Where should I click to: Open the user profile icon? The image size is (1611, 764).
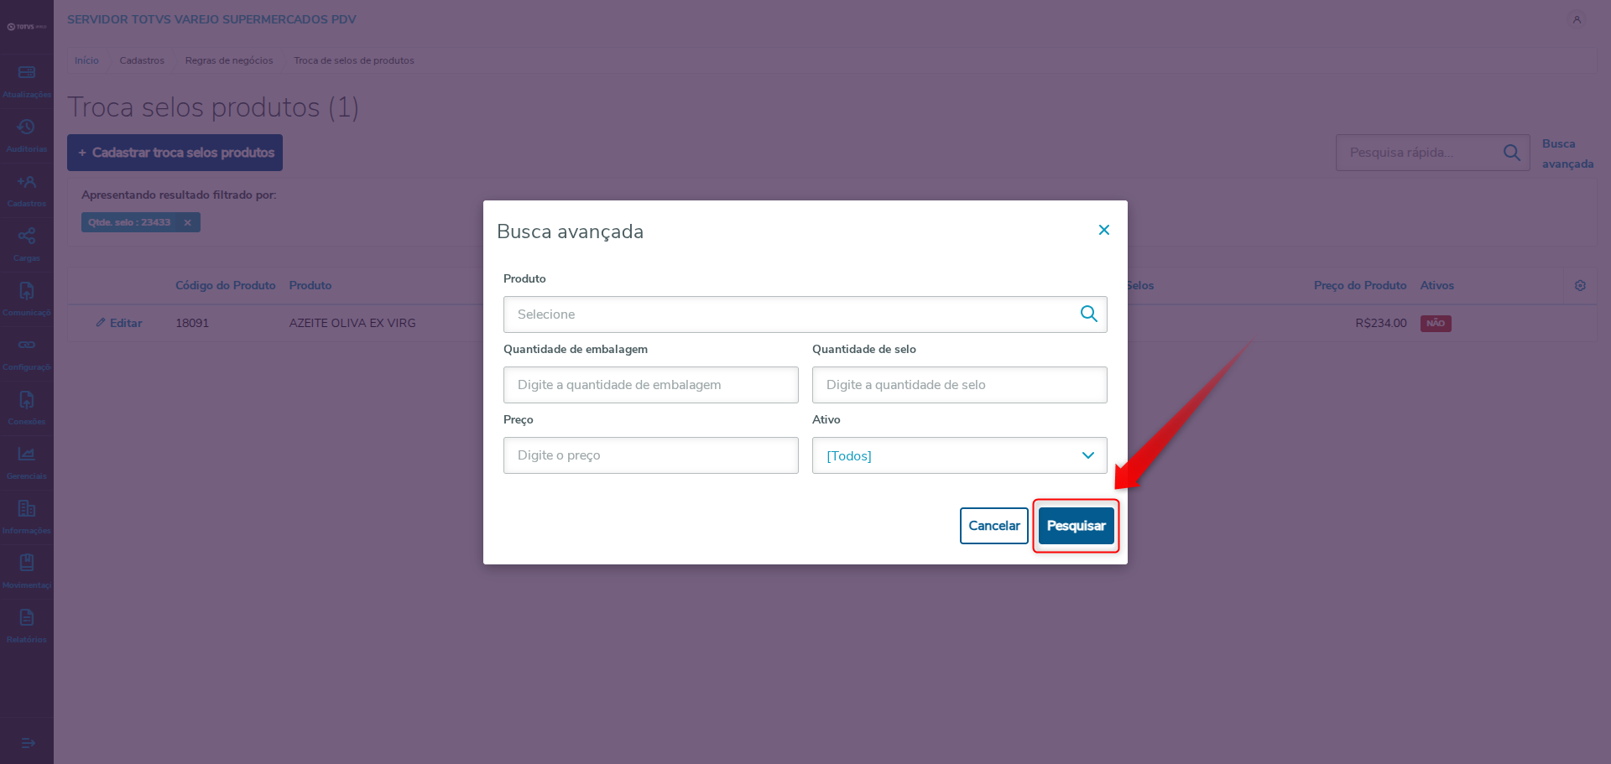click(x=1577, y=19)
